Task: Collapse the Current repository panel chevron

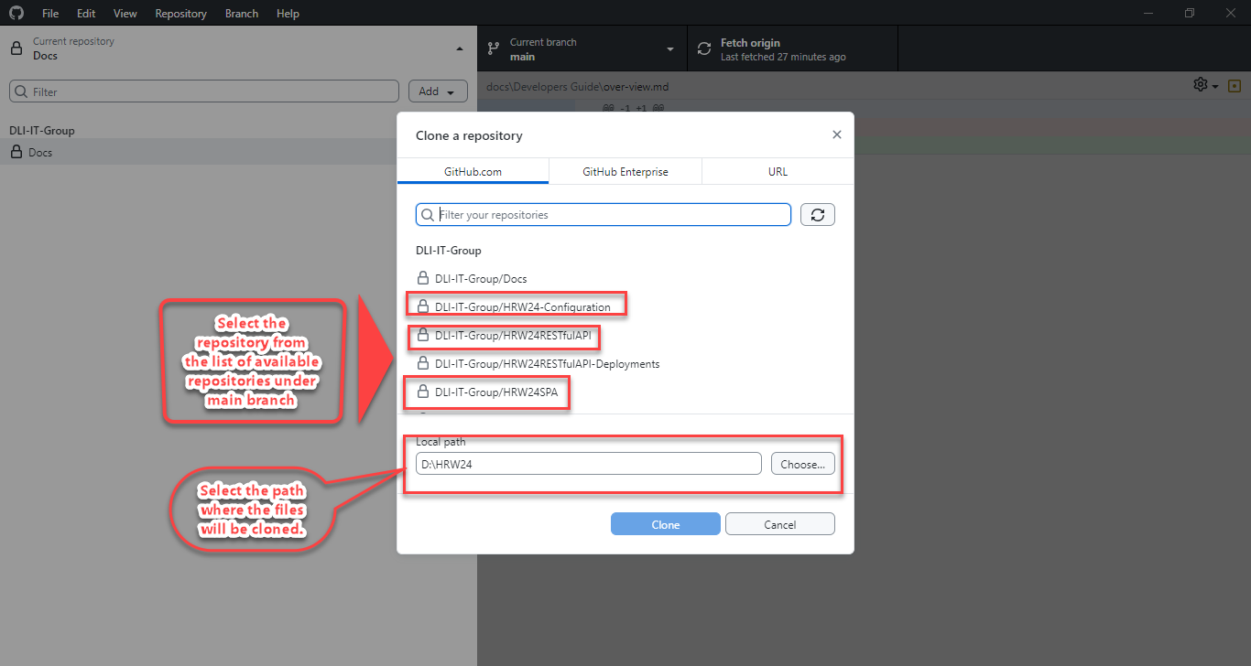Action: [x=459, y=47]
